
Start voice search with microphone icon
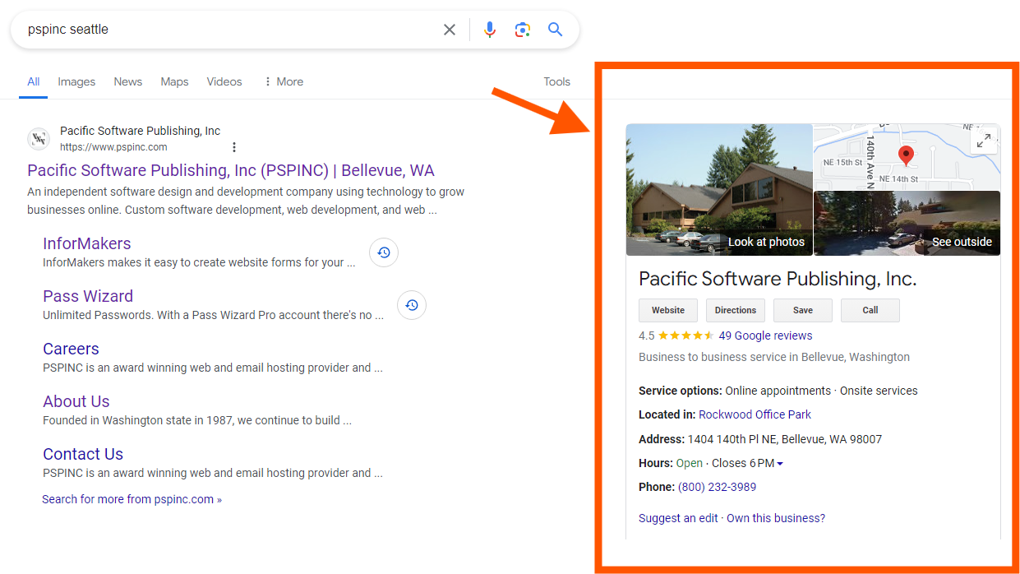(x=490, y=30)
